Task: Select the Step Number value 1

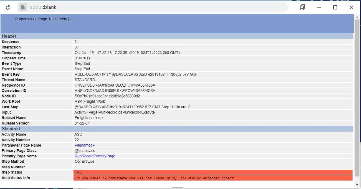Action: point(76,167)
